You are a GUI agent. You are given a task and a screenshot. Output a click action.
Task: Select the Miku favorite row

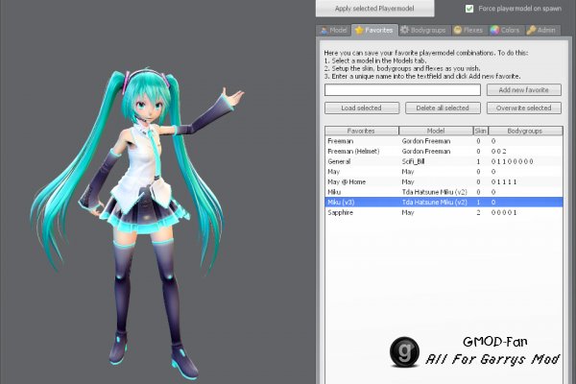click(444, 192)
